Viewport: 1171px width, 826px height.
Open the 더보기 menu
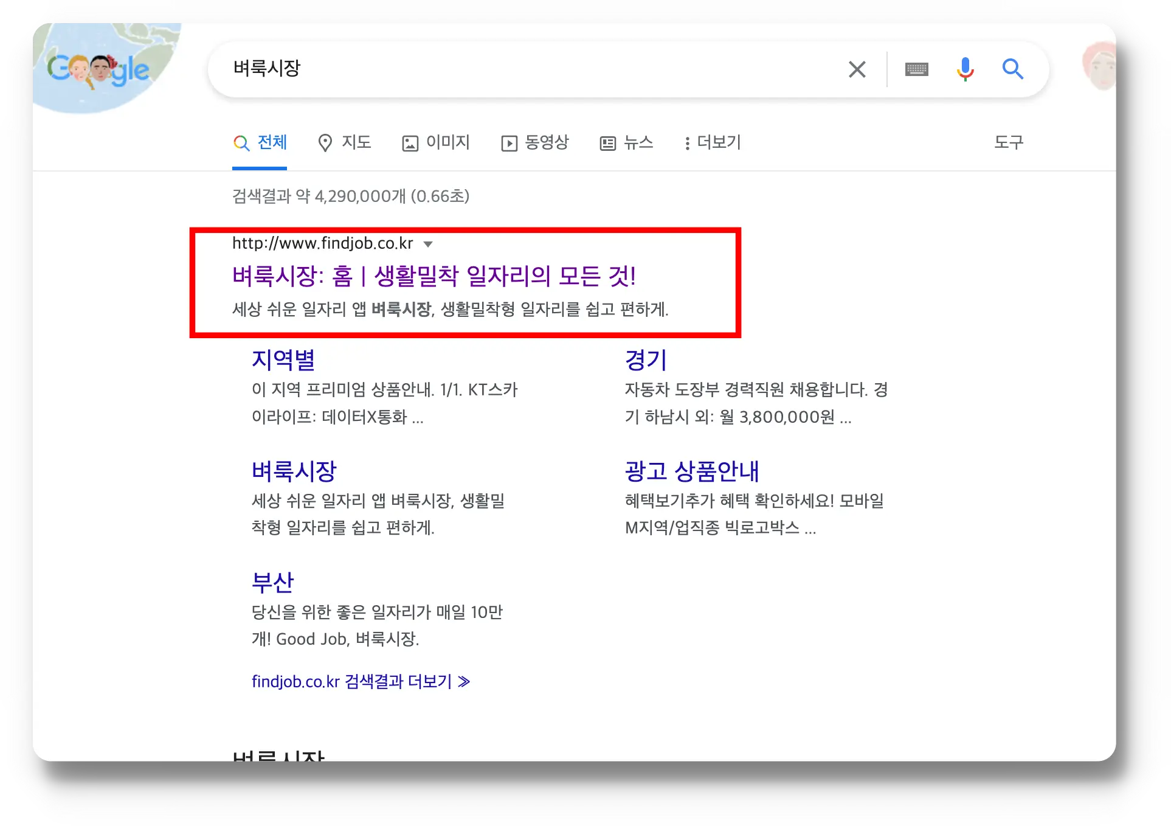pyautogui.click(x=712, y=143)
